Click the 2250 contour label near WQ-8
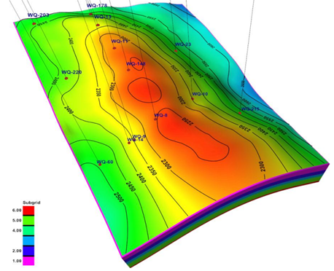Image resolution: width=334 pixels, height=271 pixels. tap(188, 121)
